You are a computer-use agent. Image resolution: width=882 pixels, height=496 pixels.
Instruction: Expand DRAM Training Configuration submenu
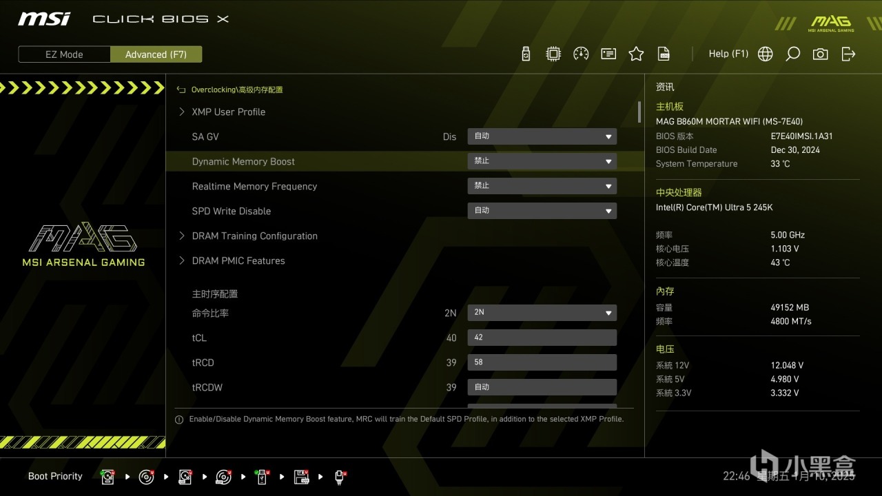click(255, 236)
